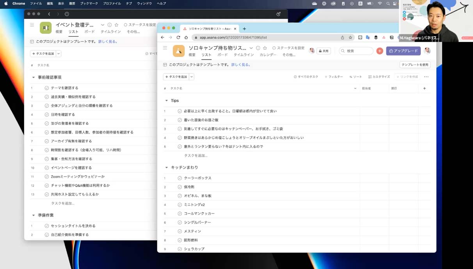Open info icon for イベント登壇 project
Image resolution: width=473 pixels, height=269 pixels.
tap(109, 25)
